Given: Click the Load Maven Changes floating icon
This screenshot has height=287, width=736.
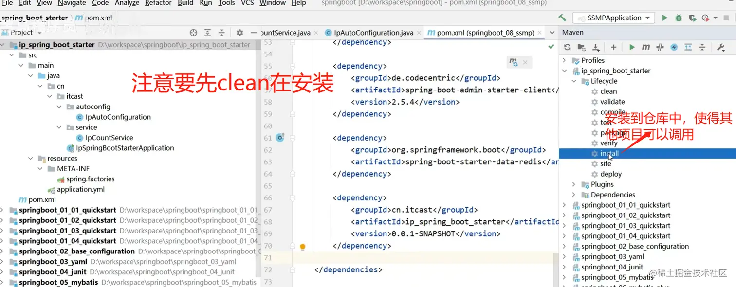Looking at the screenshot, I should pos(514,62).
